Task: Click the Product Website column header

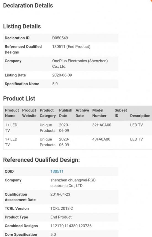Action: pos(29,113)
